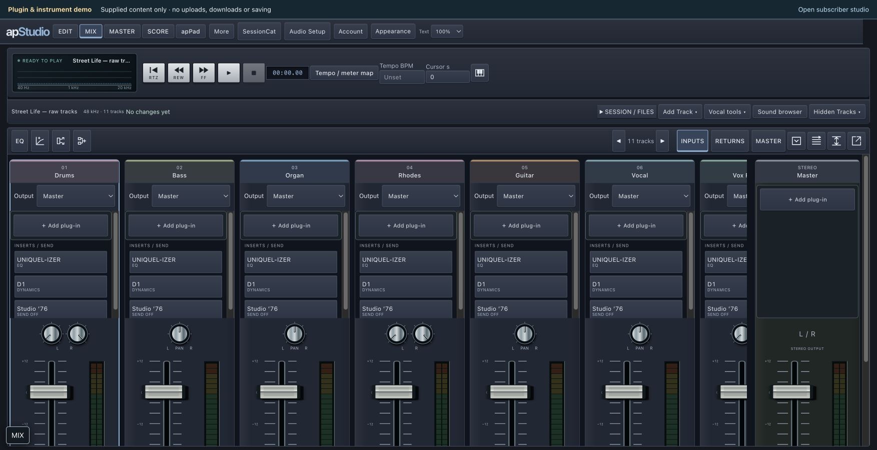The image size is (877, 450).
Task: Switch to the EDIT tab
Action: click(x=65, y=32)
